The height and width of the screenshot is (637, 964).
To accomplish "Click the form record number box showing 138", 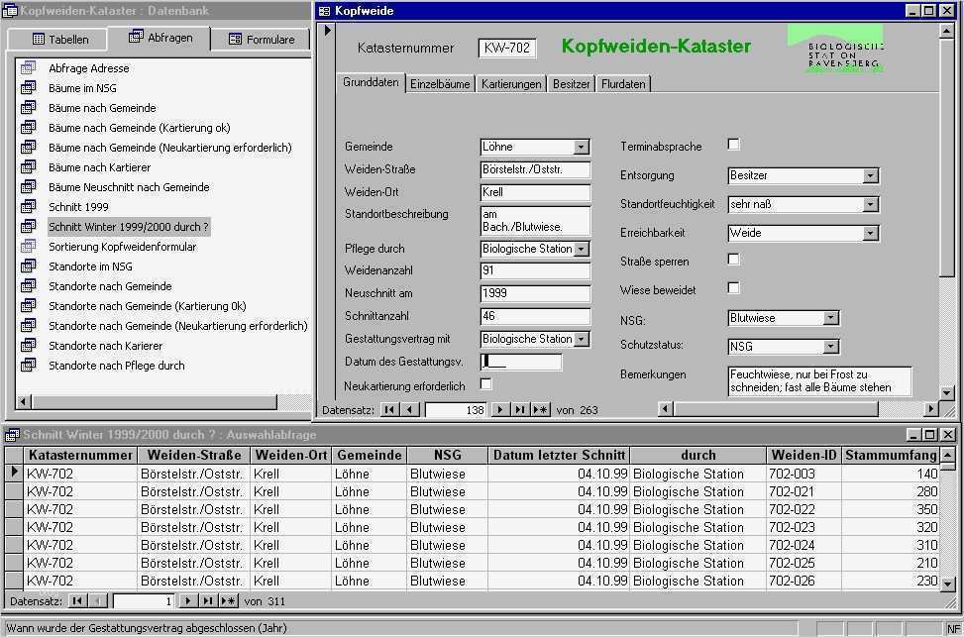I will [456, 409].
